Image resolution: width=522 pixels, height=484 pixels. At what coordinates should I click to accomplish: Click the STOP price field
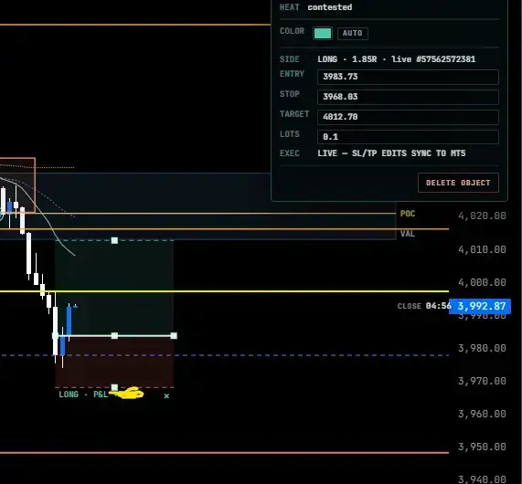(x=408, y=97)
